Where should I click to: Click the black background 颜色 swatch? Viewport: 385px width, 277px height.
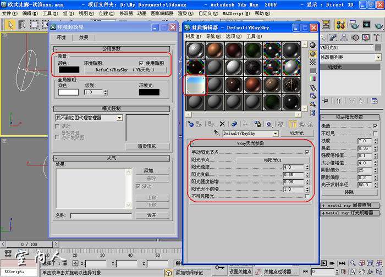pyautogui.click(x=69, y=70)
